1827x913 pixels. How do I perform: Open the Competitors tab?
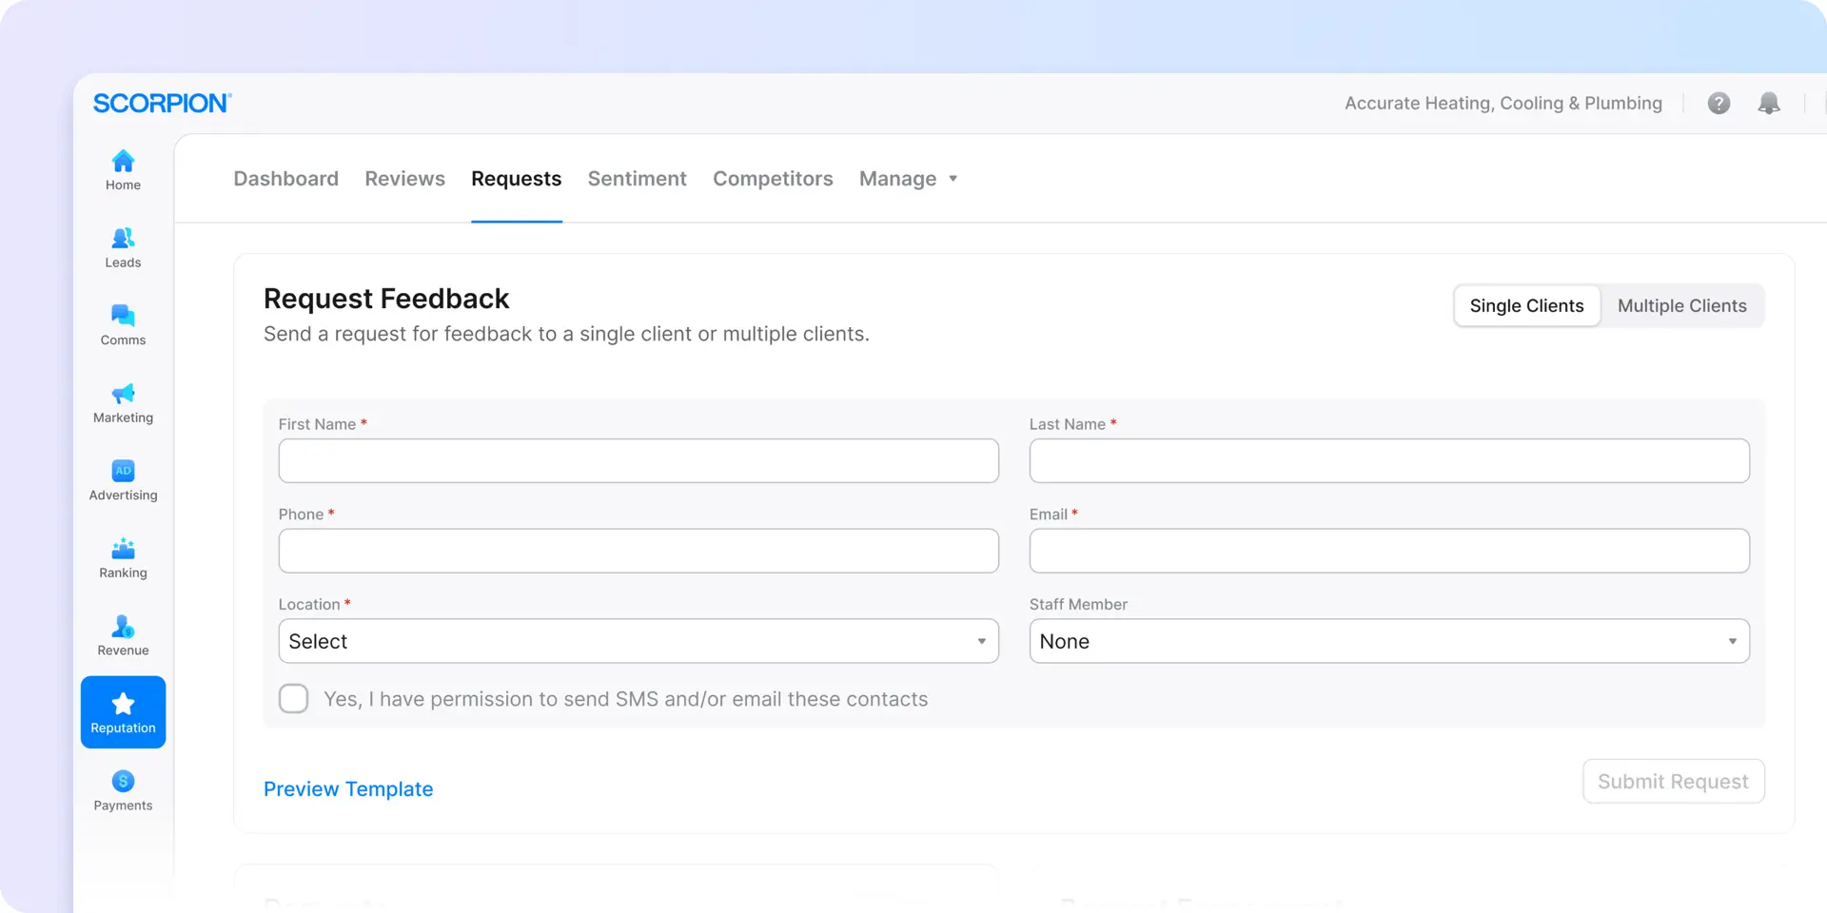pyautogui.click(x=773, y=179)
